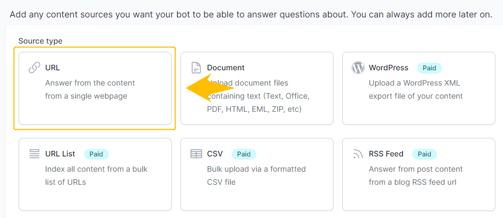The height and width of the screenshot is (218, 503).
Task: Select the WordPress source type card
Action: coord(419,88)
